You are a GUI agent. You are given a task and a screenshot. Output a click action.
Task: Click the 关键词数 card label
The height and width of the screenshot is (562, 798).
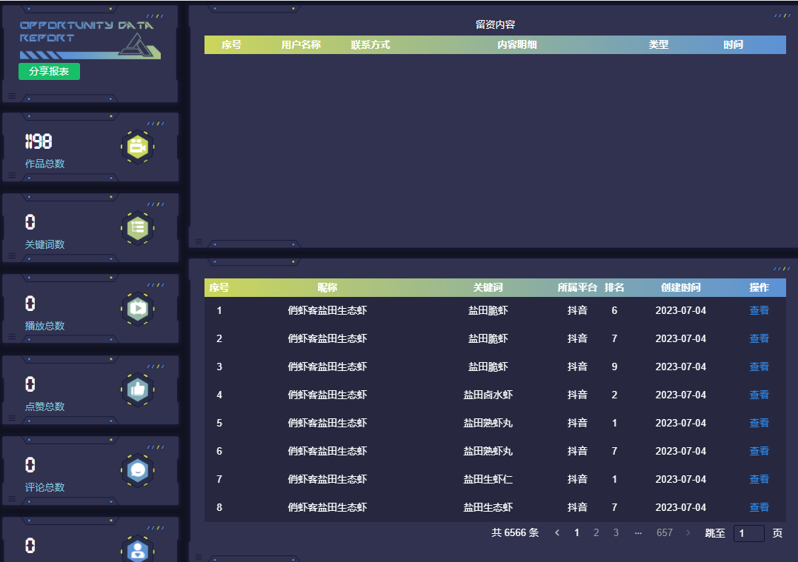44,244
